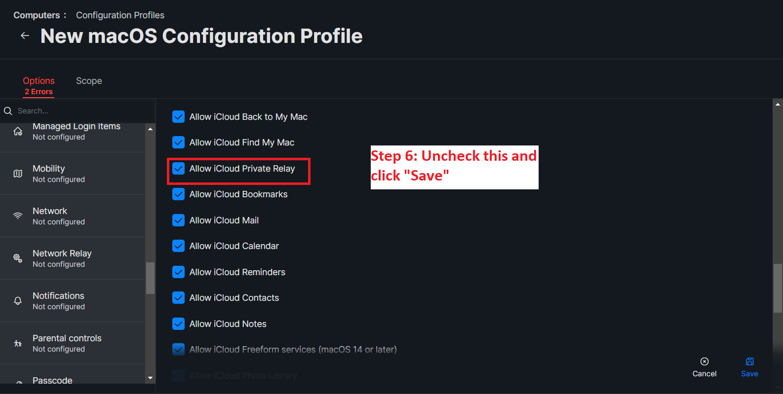Switch to the Scope tab
Image resolution: width=783 pixels, height=394 pixels.
tap(89, 81)
